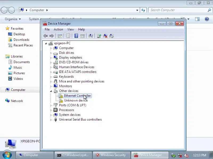Click Safely Remove Hardware tray icon
The image size is (213, 159).
click(x=173, y=155)
